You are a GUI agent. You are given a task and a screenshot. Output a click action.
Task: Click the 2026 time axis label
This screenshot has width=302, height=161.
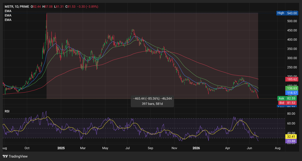[196, 148]
